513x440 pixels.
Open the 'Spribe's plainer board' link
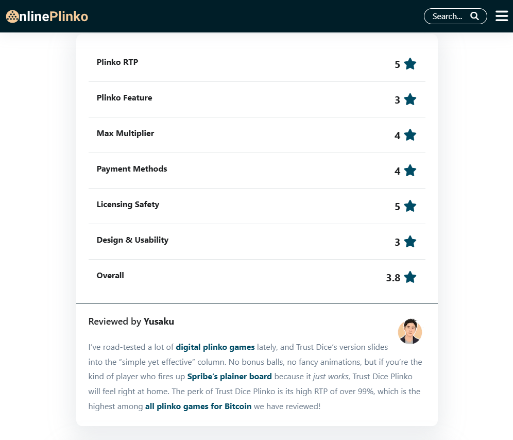click(x=229, y=377)
